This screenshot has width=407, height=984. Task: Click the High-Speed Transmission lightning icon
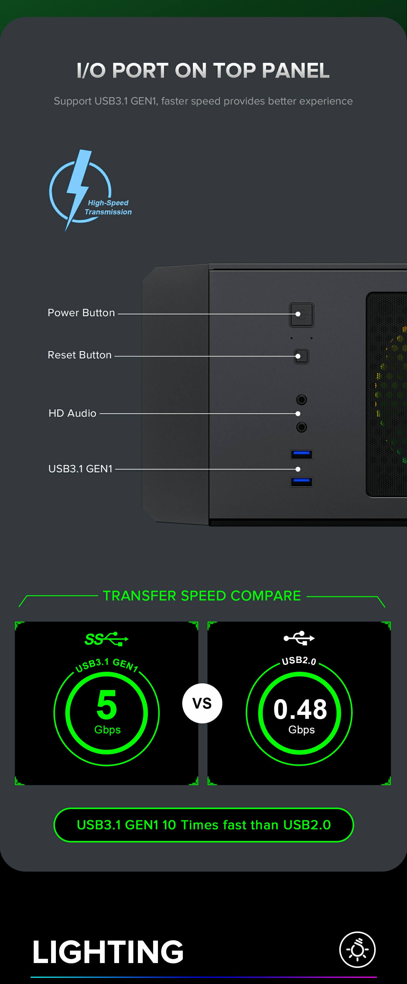coord(90,190)
